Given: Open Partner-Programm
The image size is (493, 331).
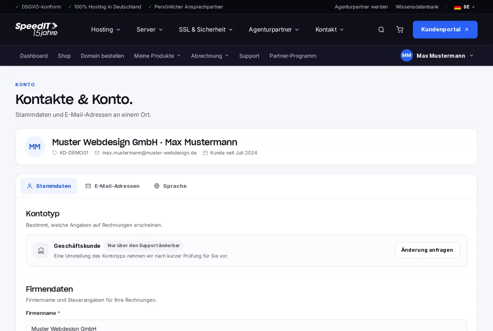Looking at the screenshot, I should [293, 56].
